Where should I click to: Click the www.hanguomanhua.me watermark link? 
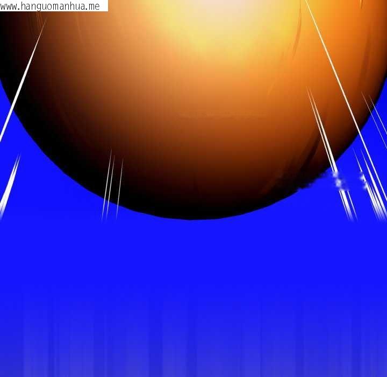[x=51, y=6]
